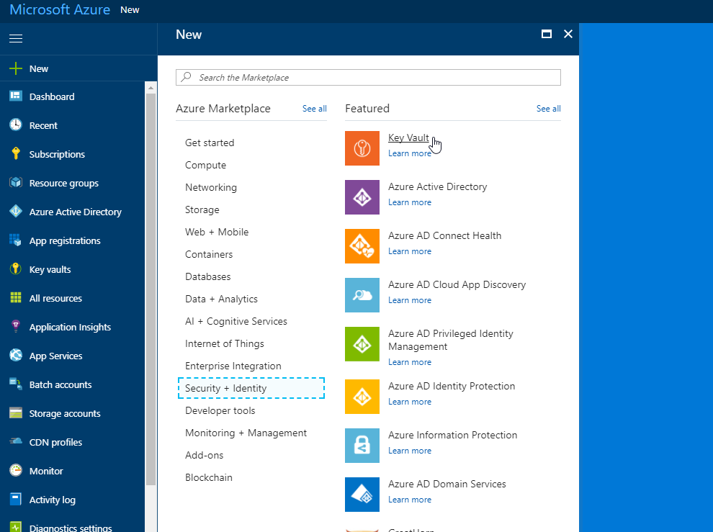713x532 pixels.
Task: Click the Subscriptions key icon
Action: coord(16,153)
